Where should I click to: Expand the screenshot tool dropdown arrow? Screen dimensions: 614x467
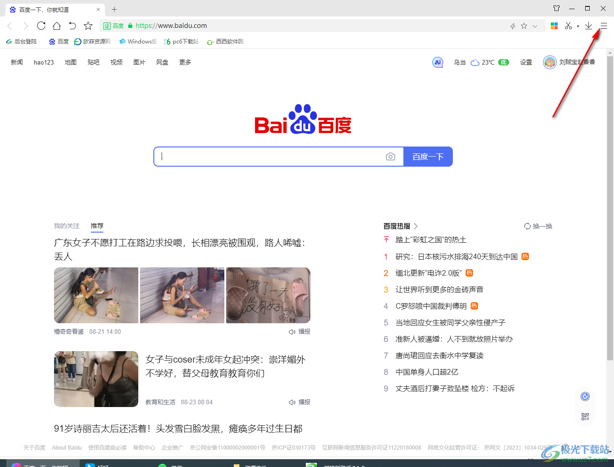click(x=578, y=26)
